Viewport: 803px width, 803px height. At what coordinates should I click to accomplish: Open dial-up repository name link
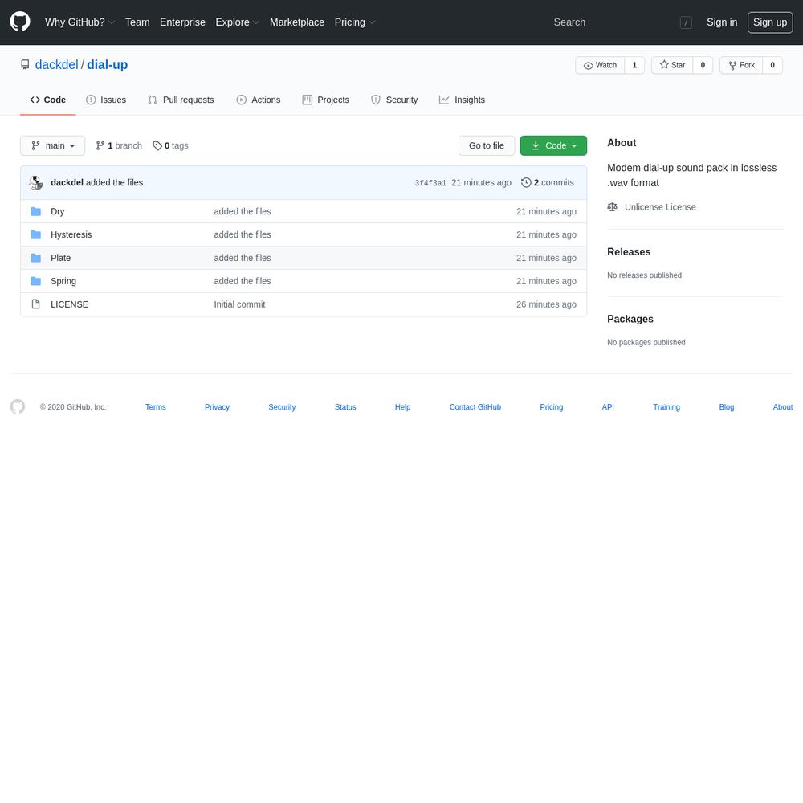coord(107,64)
